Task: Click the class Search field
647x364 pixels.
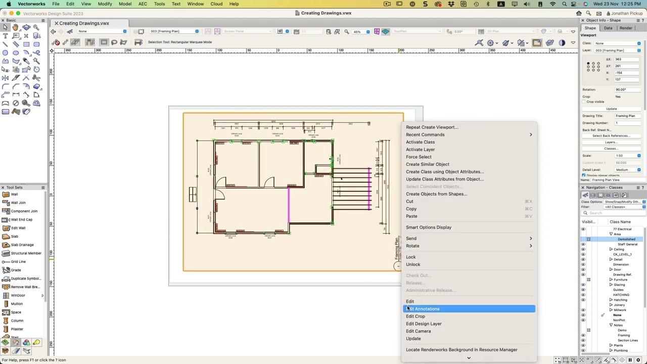Action: coord(614,213)
